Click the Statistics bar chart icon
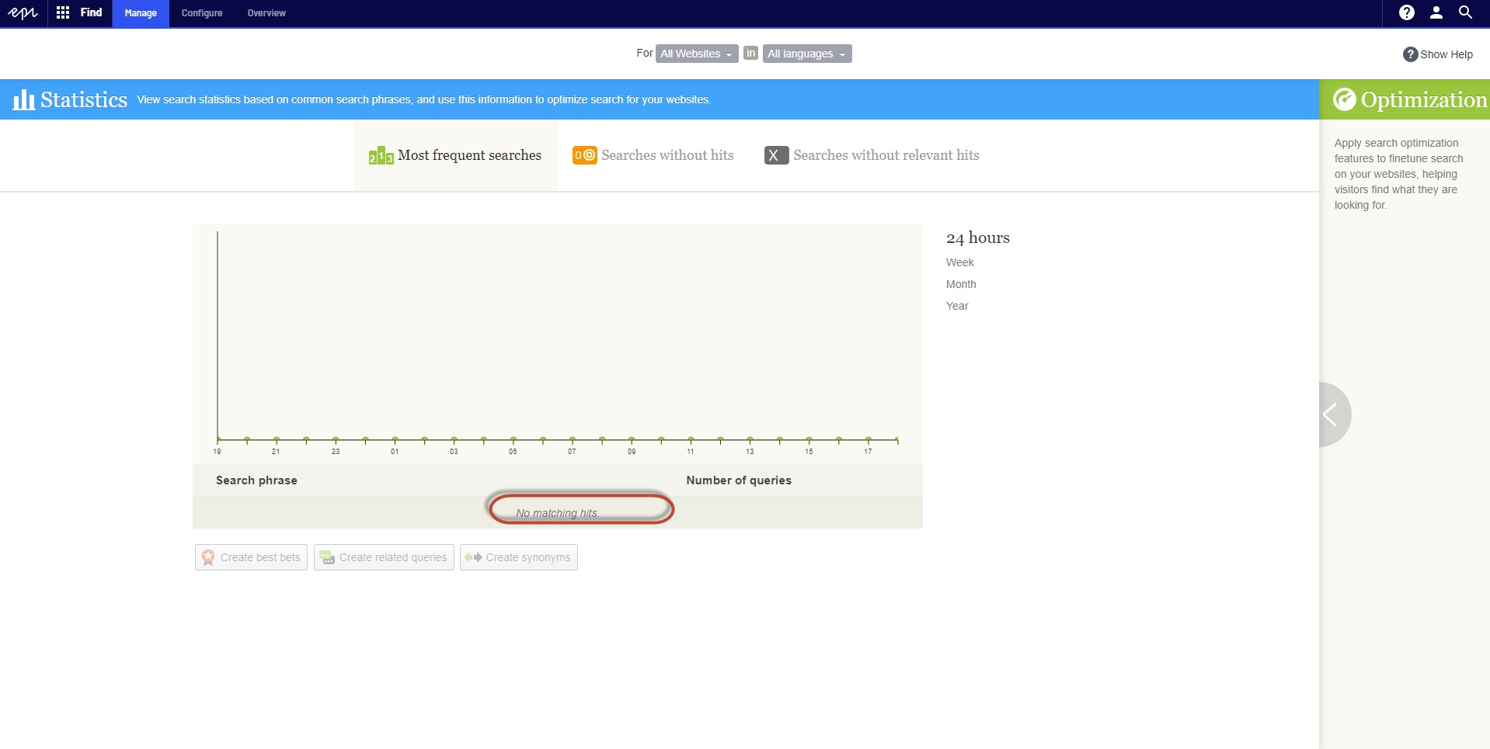The width and height of the screenshot is (1490, 749). [23, 99]
